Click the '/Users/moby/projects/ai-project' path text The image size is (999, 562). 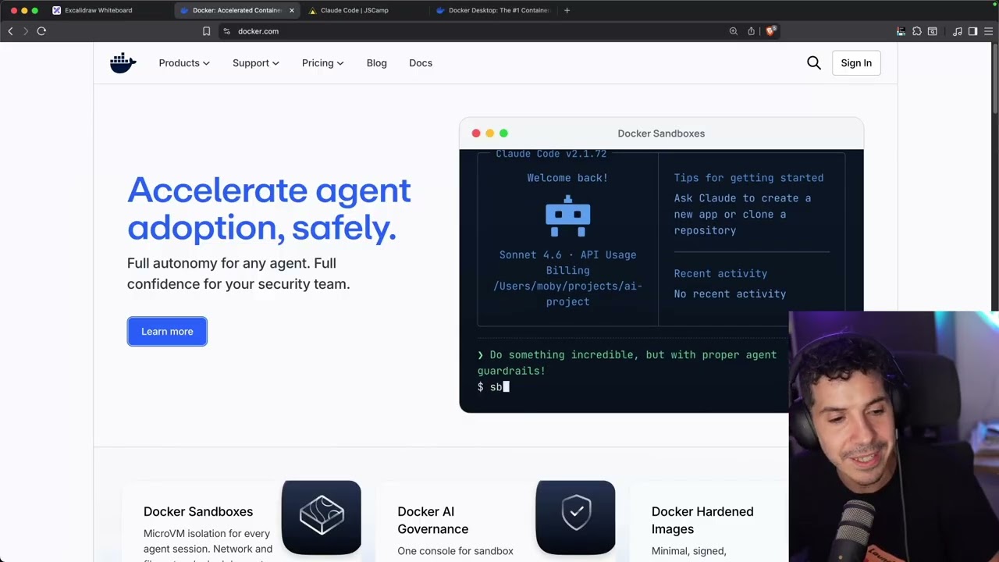coord(567,293)
